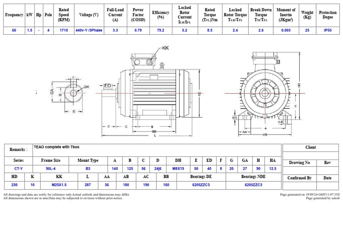Click dimension C value 56
The image size is (343, 242).
click(x=143, y=168)
